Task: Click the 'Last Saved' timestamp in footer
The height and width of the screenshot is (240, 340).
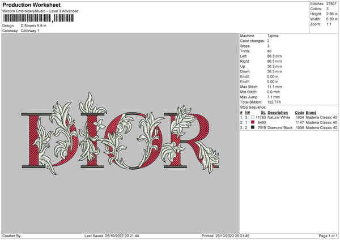Action: point(112,235)
